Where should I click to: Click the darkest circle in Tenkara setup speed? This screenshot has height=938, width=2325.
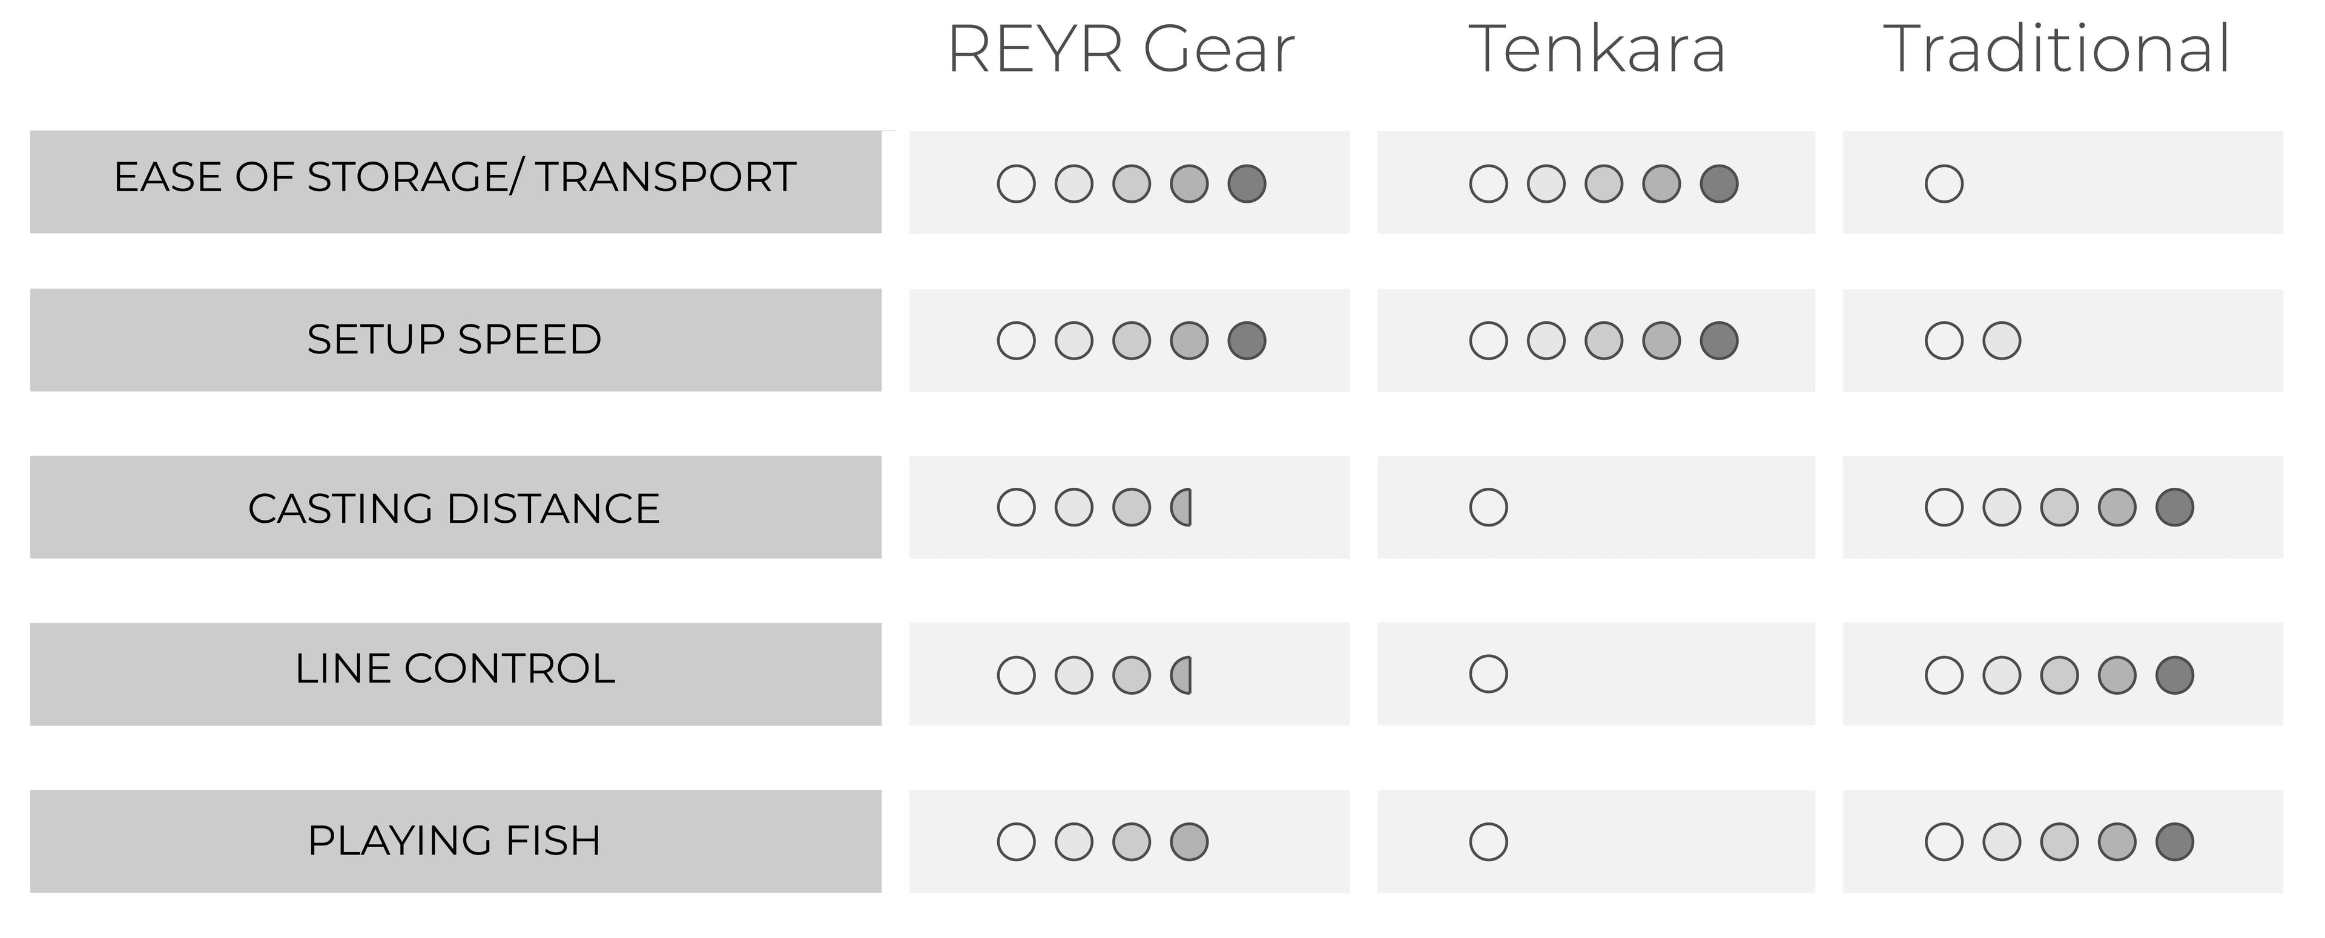(x=1720, y=341)
